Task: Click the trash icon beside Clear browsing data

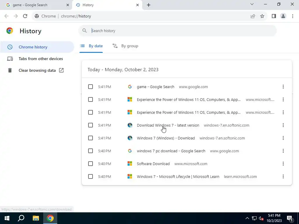Action: (10, 70)
